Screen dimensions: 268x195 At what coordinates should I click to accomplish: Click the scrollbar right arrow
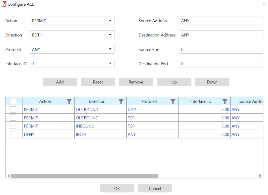coord(260,176)
